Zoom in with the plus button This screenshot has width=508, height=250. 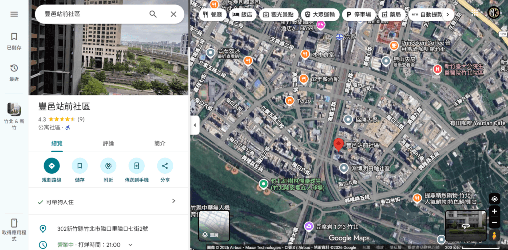pyautogui.click(x=494, y=211)
